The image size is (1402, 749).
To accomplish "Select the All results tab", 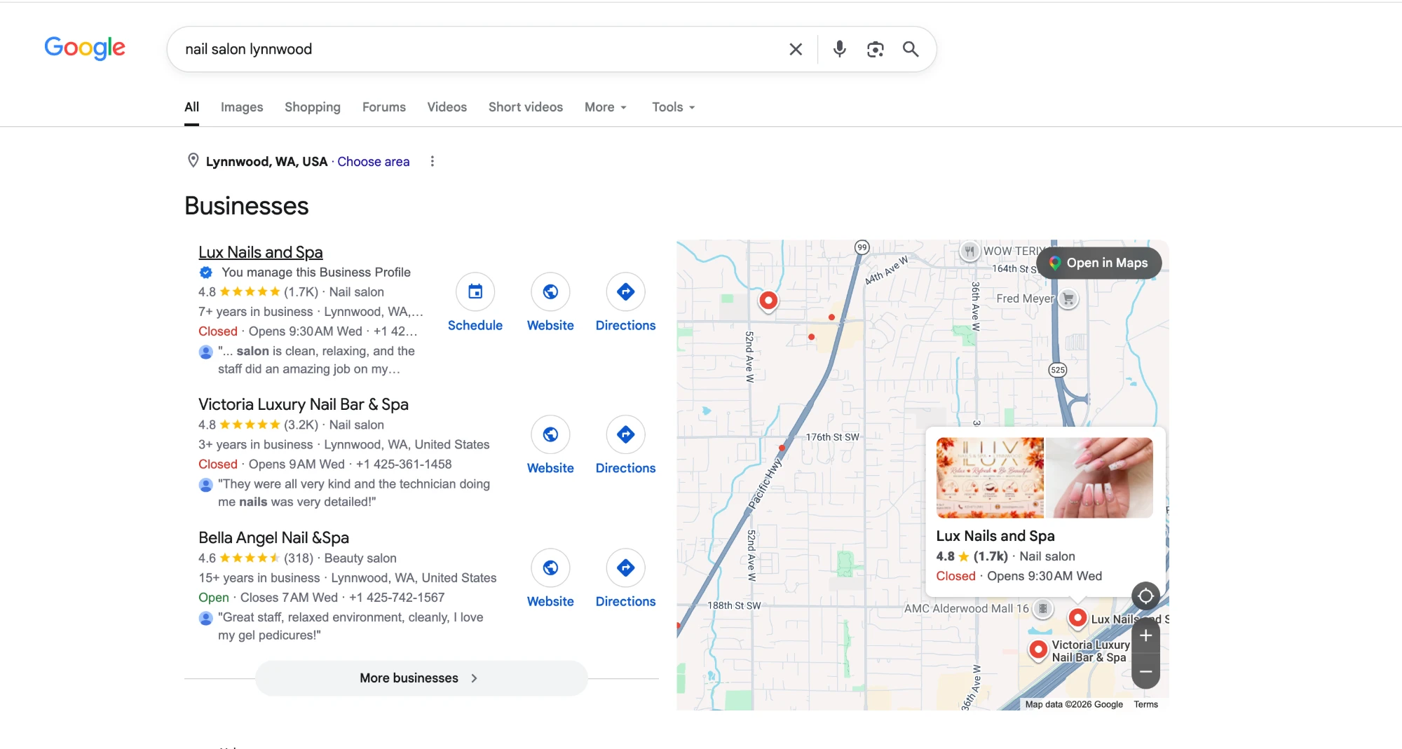I will click(x=191, y=107).
